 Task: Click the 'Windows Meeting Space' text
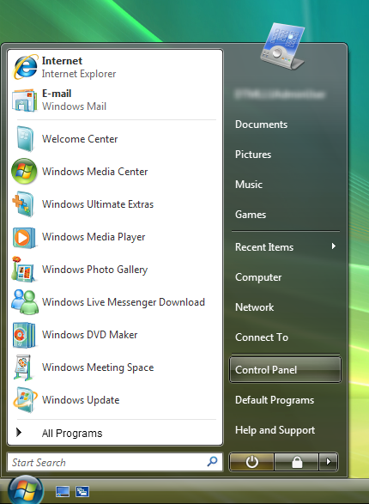[x=98, y=367]
